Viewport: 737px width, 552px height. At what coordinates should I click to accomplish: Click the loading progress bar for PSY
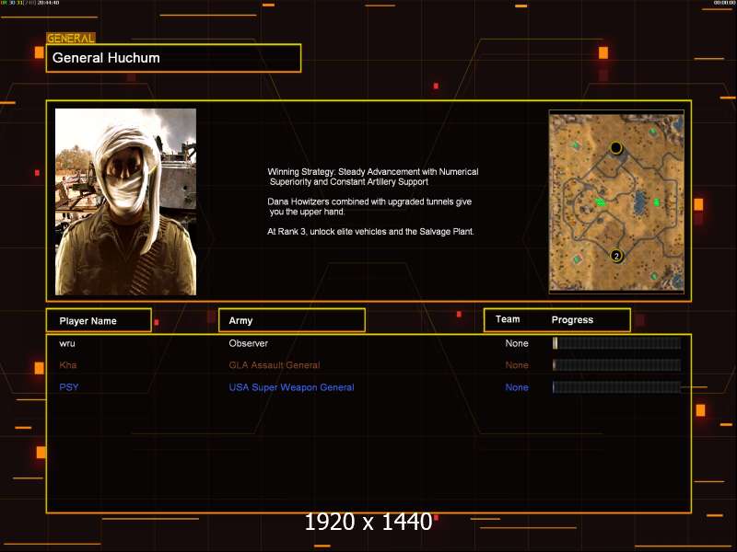[616, 387]
